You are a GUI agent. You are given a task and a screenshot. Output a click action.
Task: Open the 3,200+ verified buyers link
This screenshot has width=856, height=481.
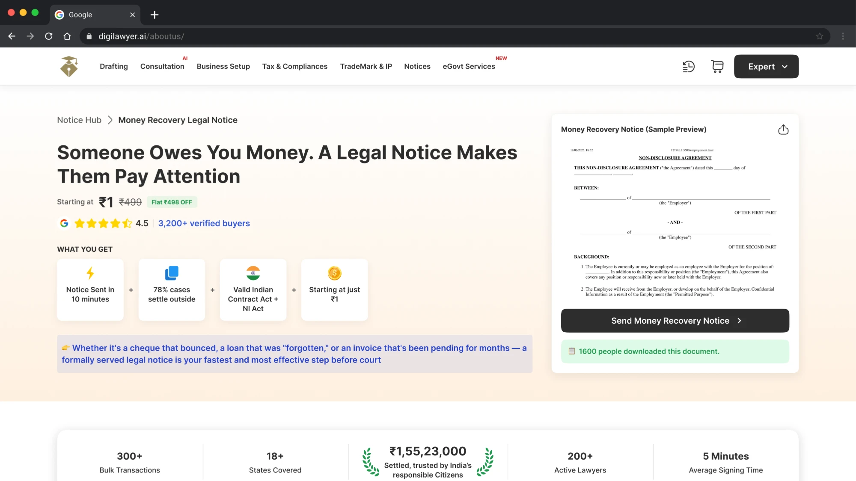click(204, 223)
